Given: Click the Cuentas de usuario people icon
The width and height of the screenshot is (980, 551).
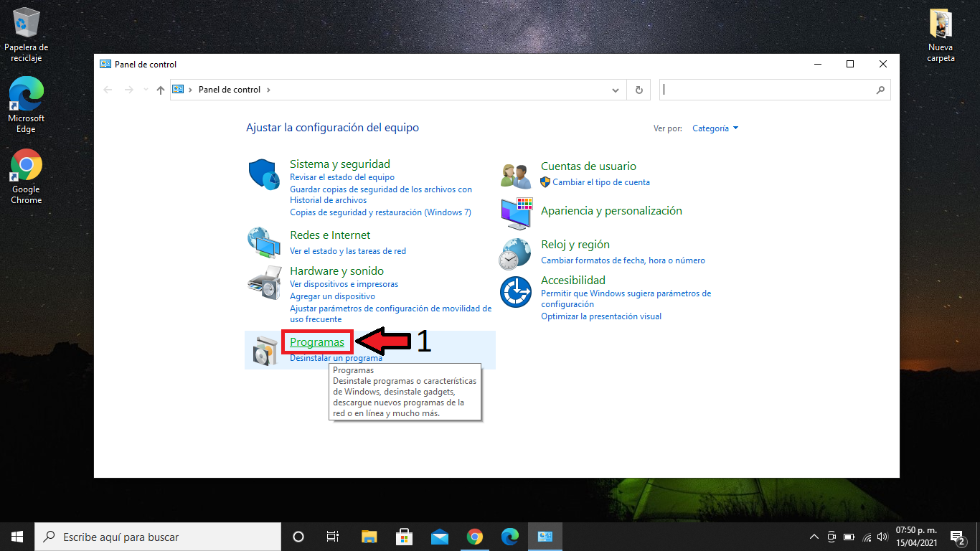Looking at the screenshot, I should point(516,175).
